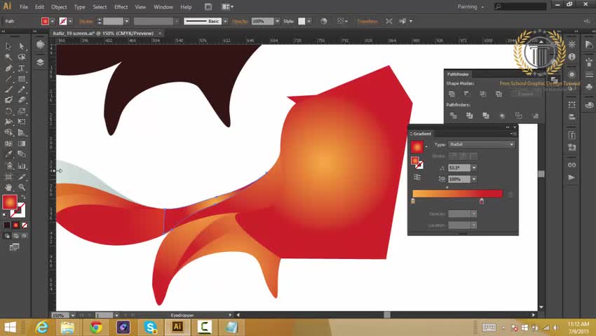Click the Unite shape mode button

(452, 94)
